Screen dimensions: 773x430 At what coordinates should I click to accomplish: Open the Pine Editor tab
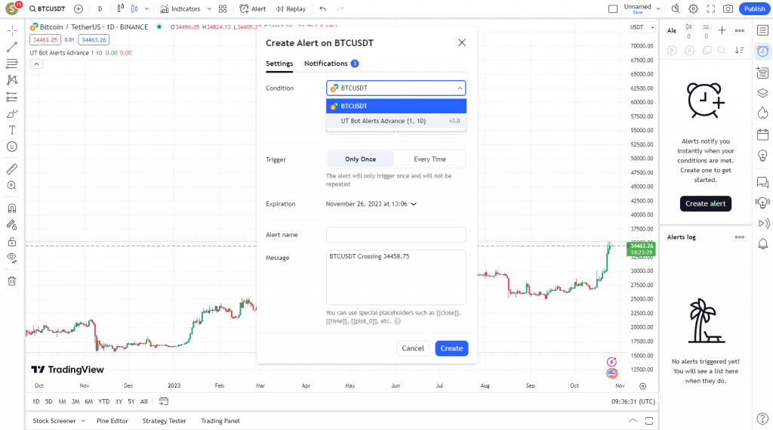click(x=112, y=421)
